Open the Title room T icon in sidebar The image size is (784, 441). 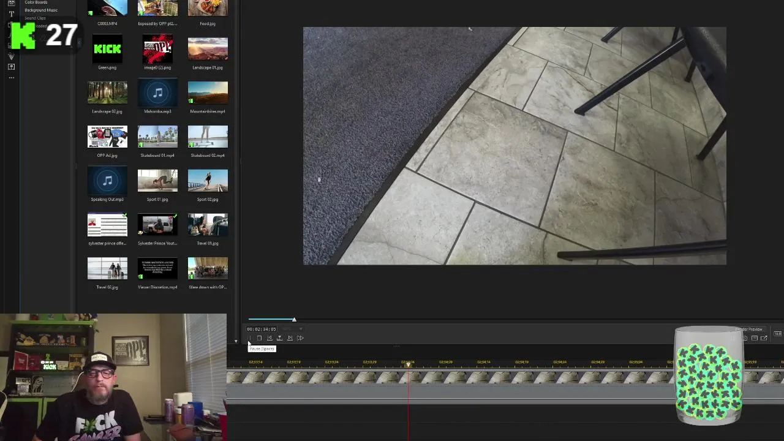[x=11, y=13]
